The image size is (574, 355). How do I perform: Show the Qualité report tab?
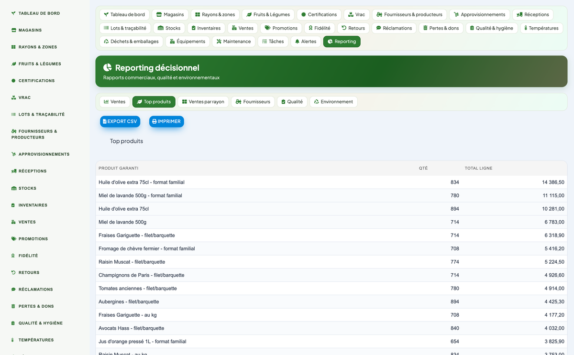292,102
